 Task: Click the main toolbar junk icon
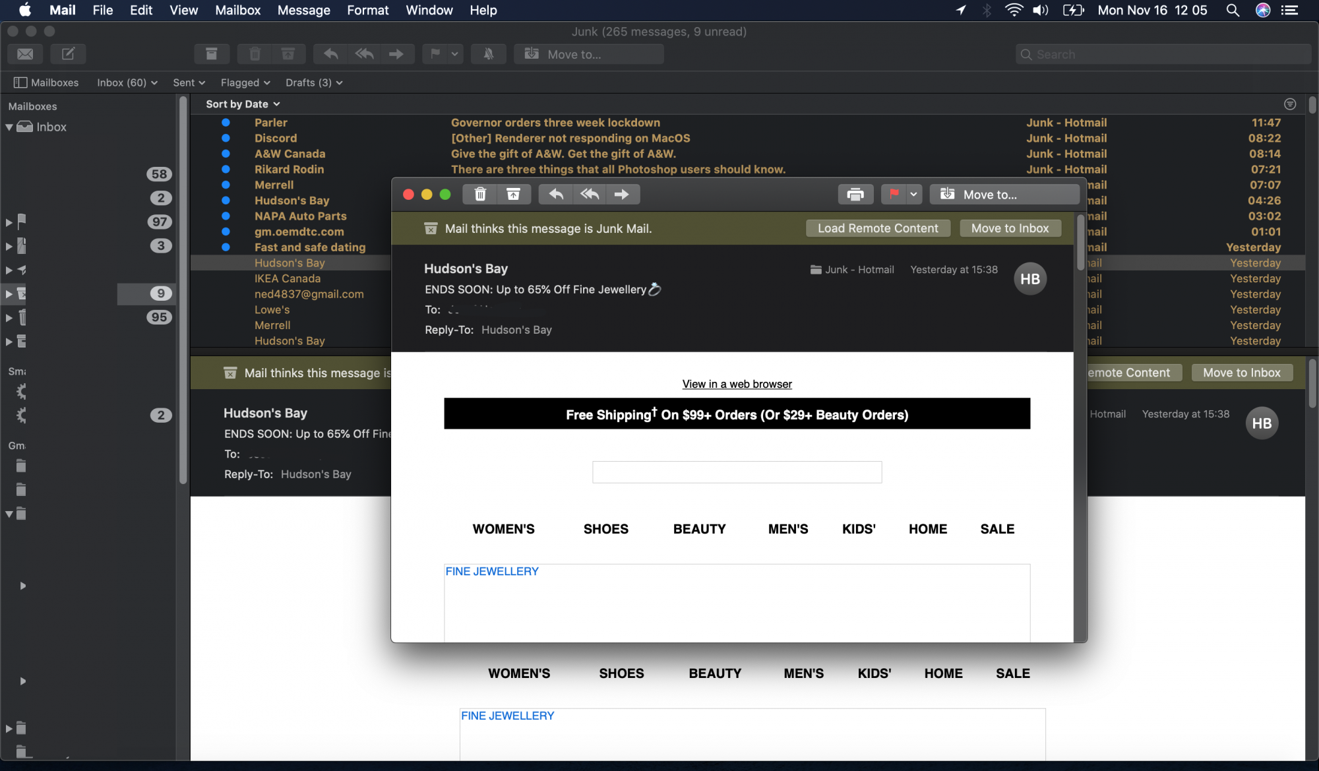coord(288,54)
